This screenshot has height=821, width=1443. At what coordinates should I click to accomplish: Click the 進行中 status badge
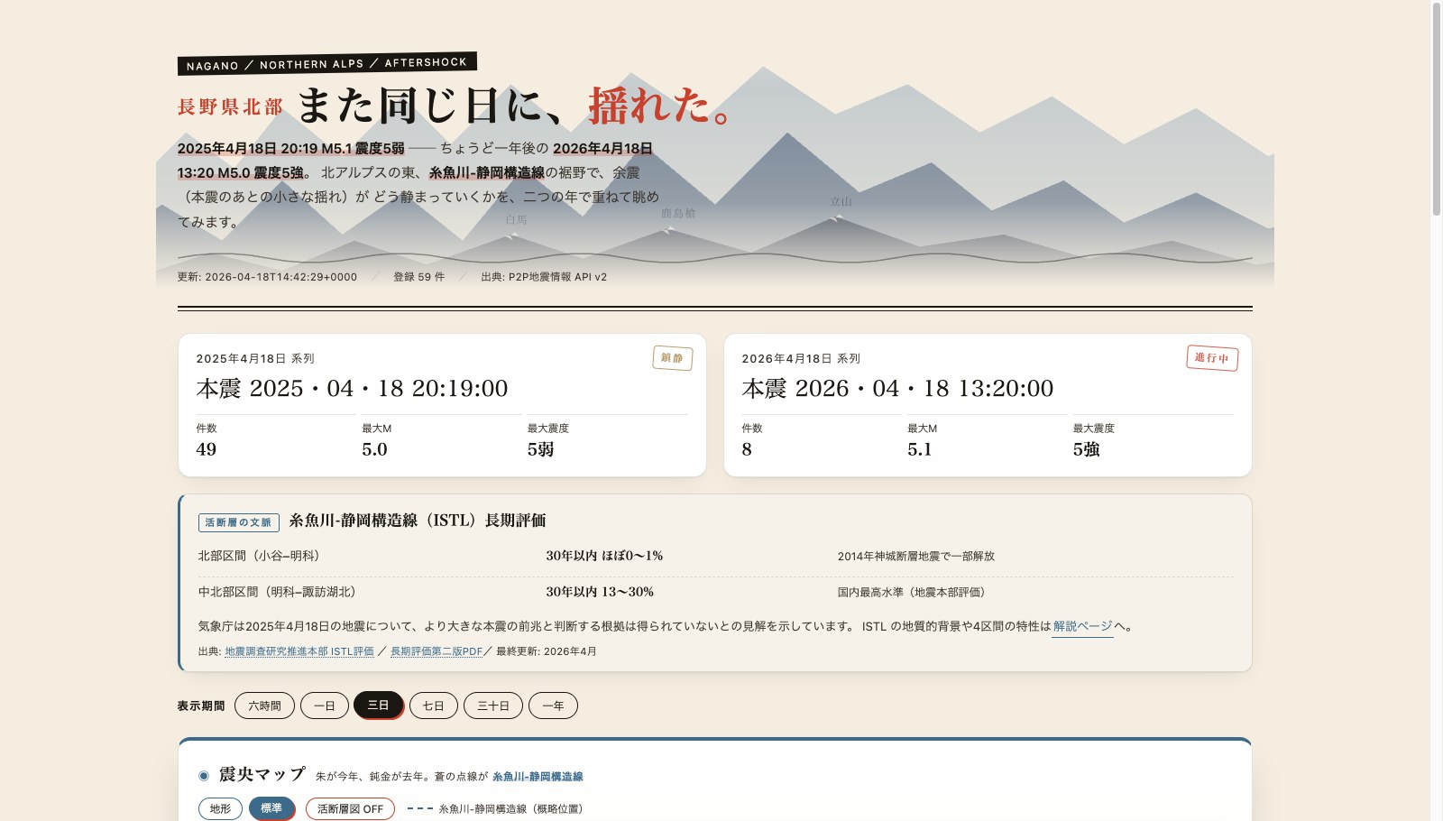(1212, 358)
